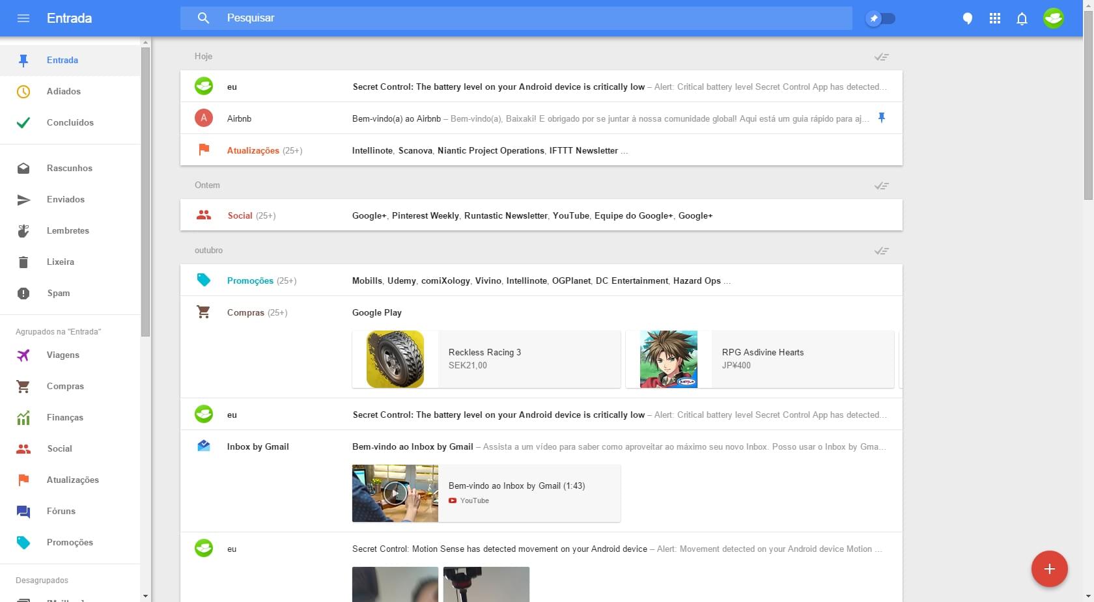
Task: Open the RPG Asdivine Hearts card
Action: (x=760, y=359)
